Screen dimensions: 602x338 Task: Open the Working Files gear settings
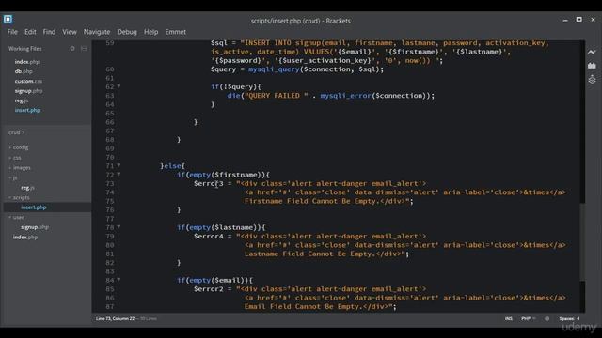pos(72,49)
